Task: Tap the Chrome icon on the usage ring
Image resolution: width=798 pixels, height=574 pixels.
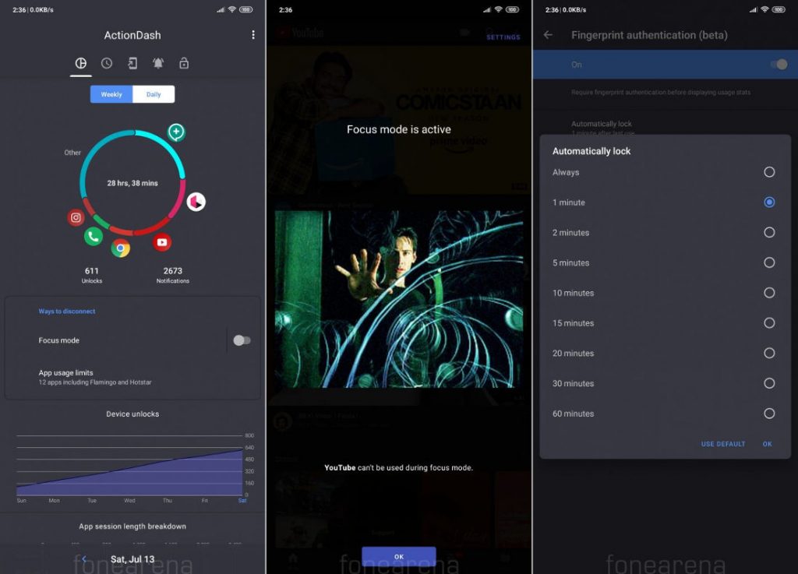Action: (121, 248)
